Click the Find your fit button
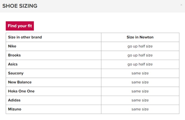 pos(20,26)
